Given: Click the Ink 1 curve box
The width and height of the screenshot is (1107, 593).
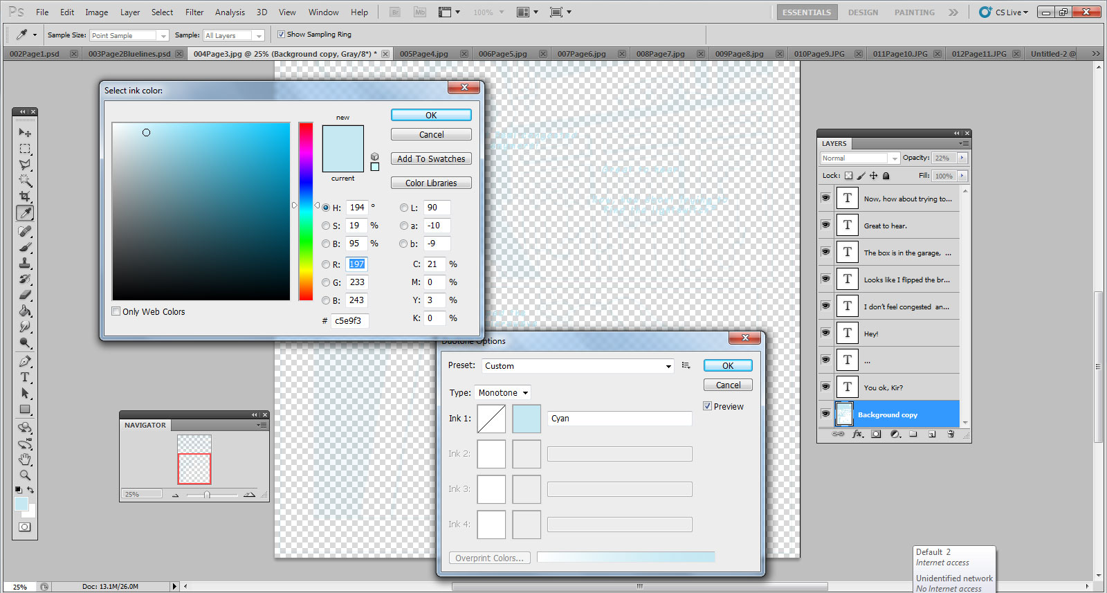Looking at the screenshot, I should (491, 419).
